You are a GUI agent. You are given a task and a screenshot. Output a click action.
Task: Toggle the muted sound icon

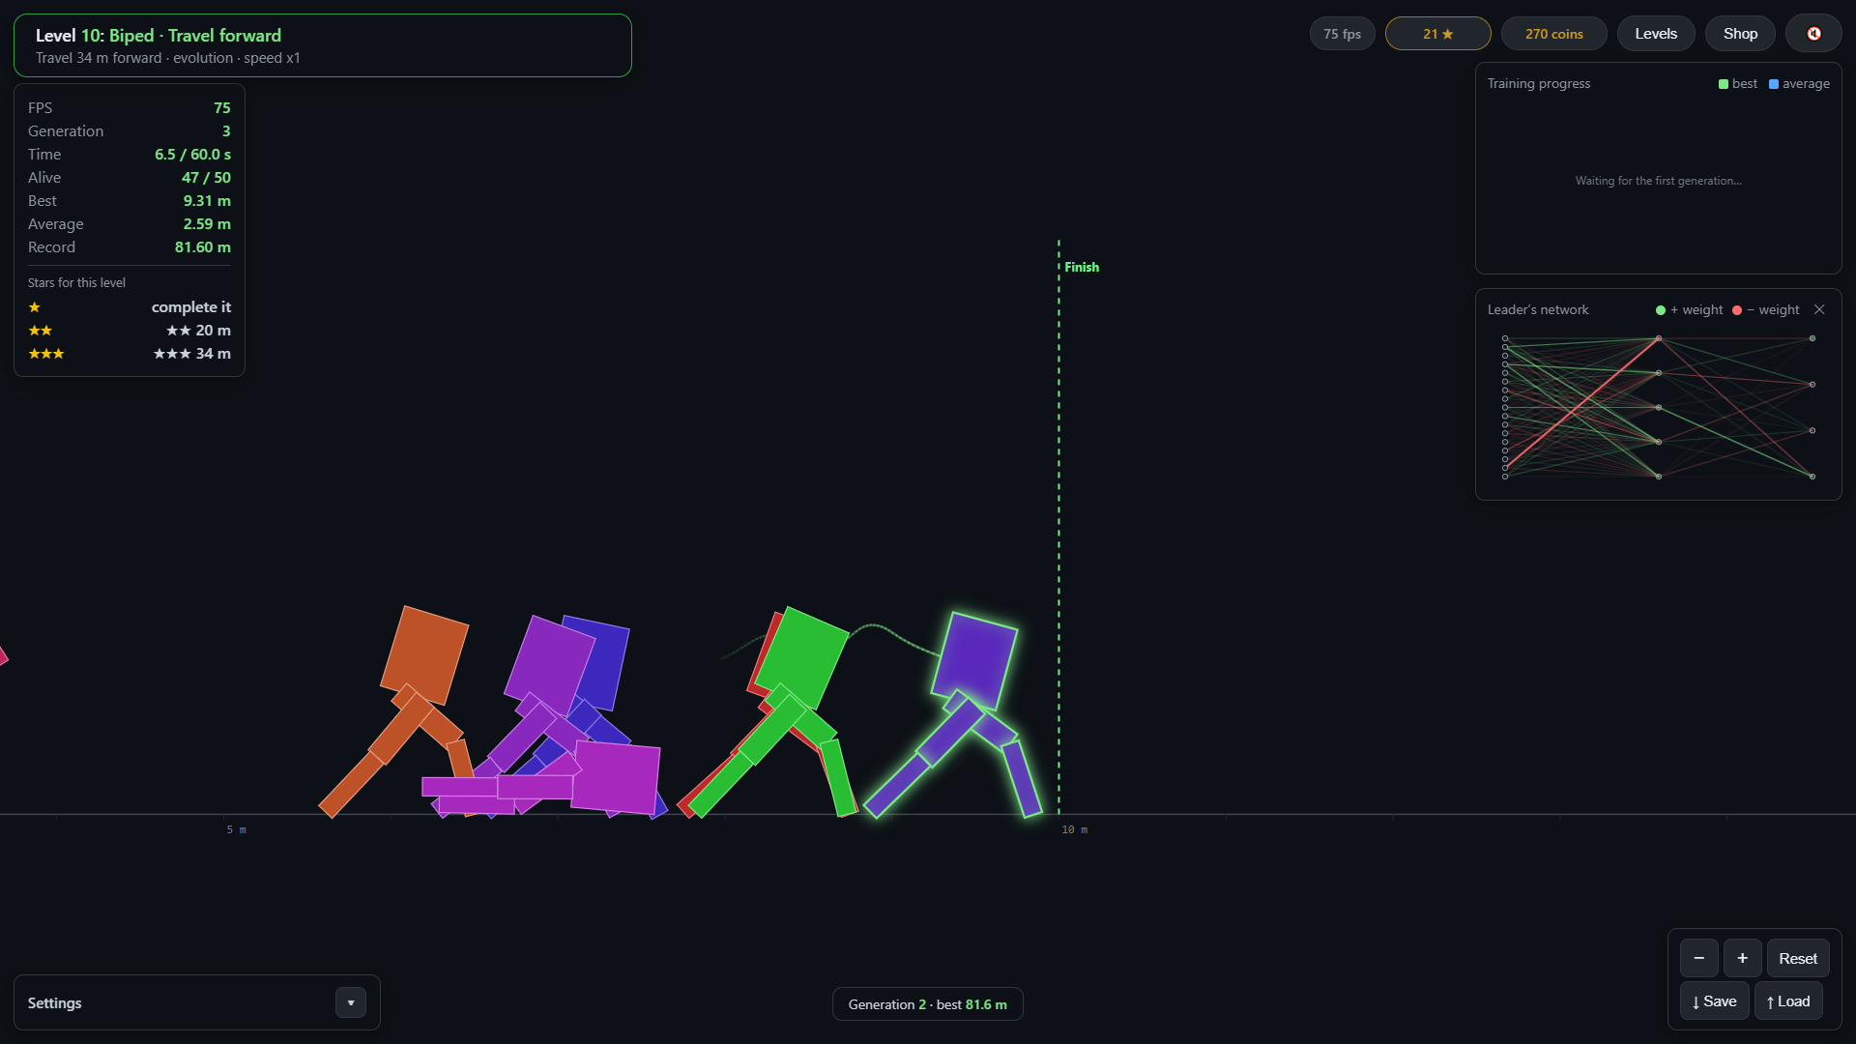(x=1813, y=34)
